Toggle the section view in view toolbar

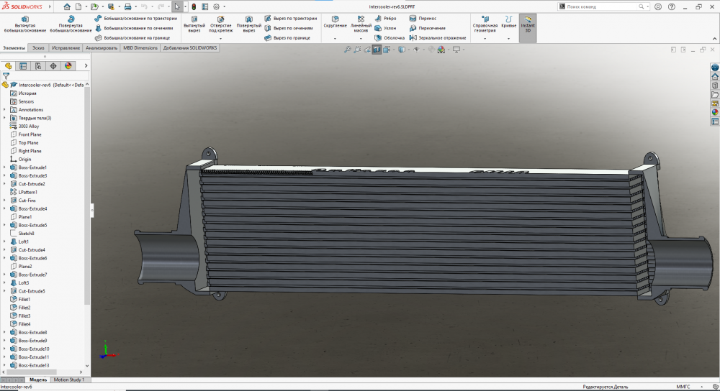click(x=377, y=50)
